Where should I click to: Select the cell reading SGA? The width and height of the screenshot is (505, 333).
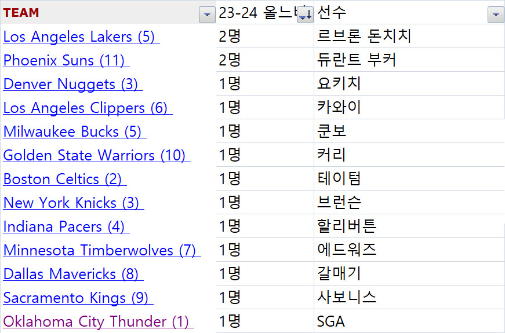[x=409, y=321]
